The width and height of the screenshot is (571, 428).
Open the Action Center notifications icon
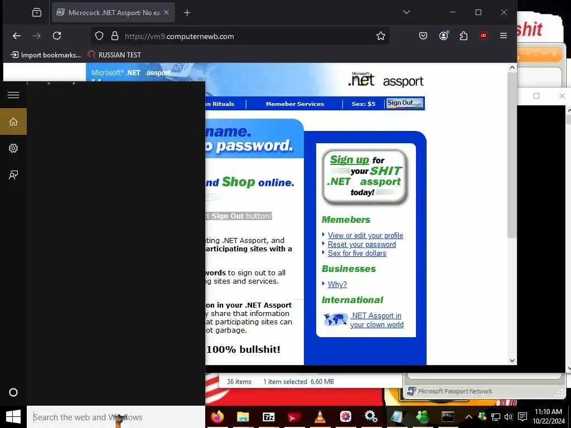[522, 417]
